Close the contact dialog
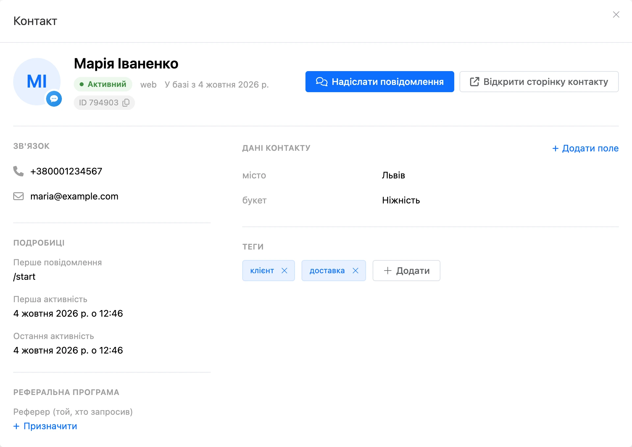Image resolution: width=632 pixels, height=447 pixels. coord(616,14)
